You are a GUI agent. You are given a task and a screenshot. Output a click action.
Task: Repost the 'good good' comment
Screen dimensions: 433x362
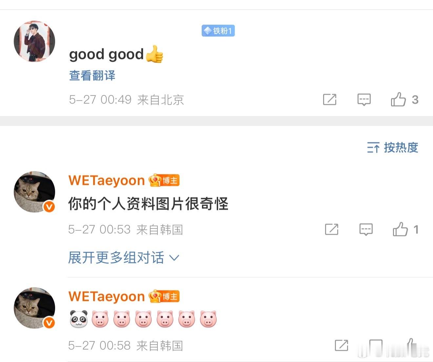(330, 99)
